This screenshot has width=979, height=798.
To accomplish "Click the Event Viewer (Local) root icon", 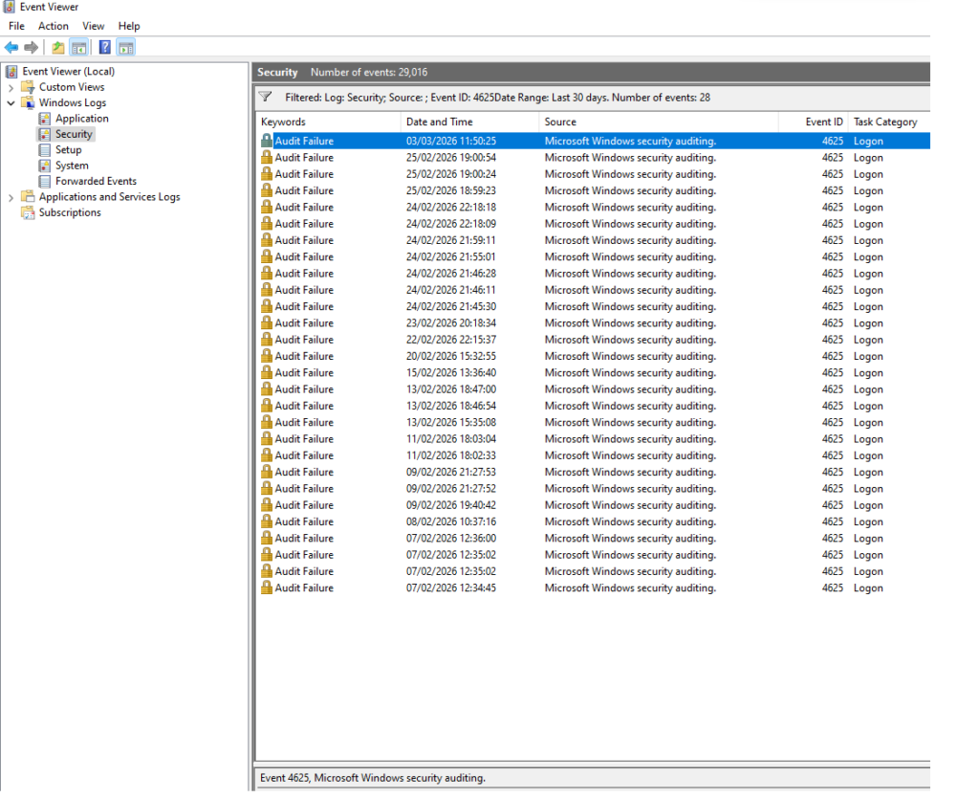I will (x=11, y=72).
